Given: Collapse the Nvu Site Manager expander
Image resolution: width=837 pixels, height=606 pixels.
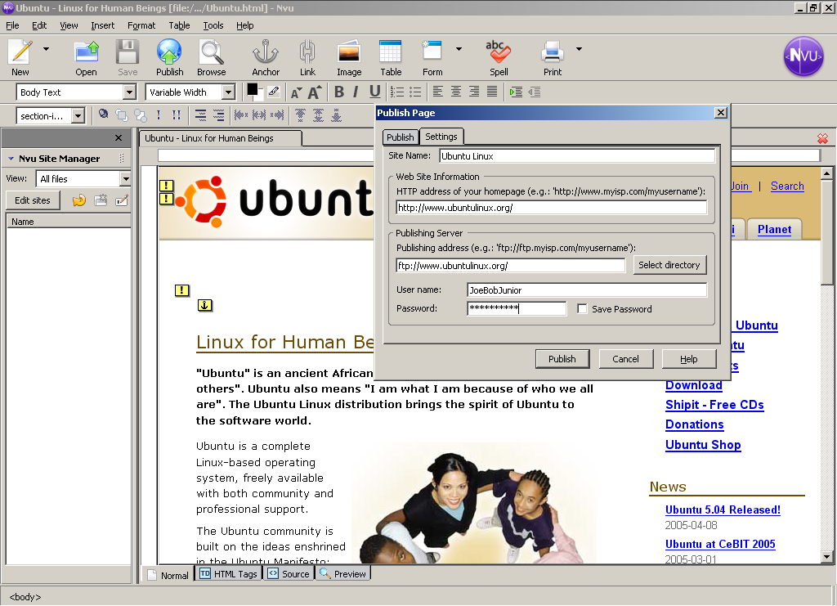Looking at the screenshot, I should [11, 159].
